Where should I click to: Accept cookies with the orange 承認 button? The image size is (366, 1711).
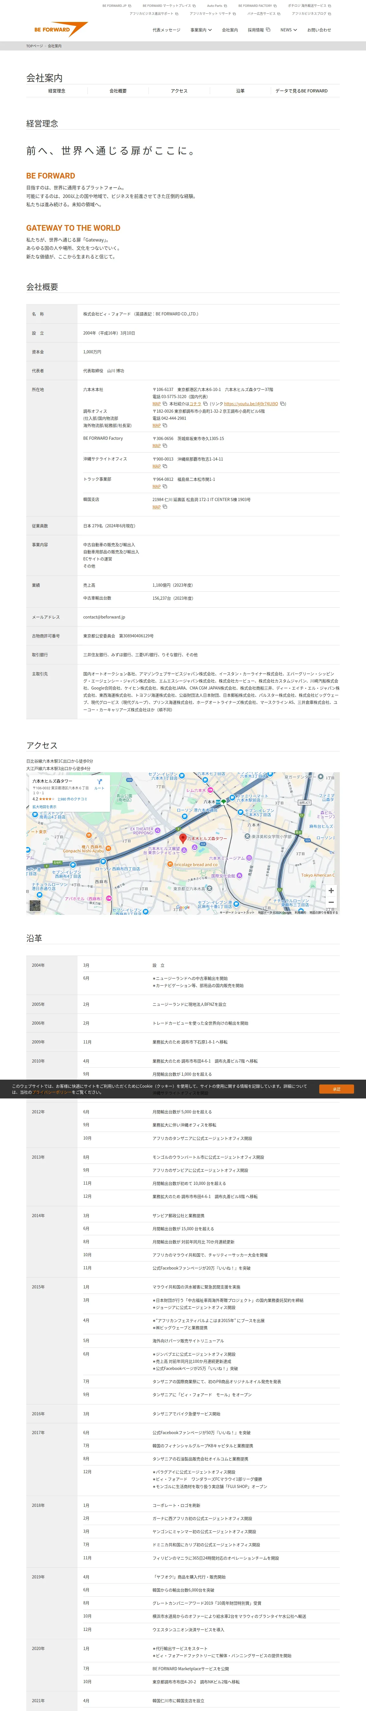[x=337, y=1089]
